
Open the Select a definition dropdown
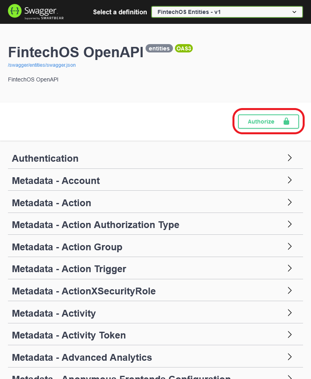(227, 12)
